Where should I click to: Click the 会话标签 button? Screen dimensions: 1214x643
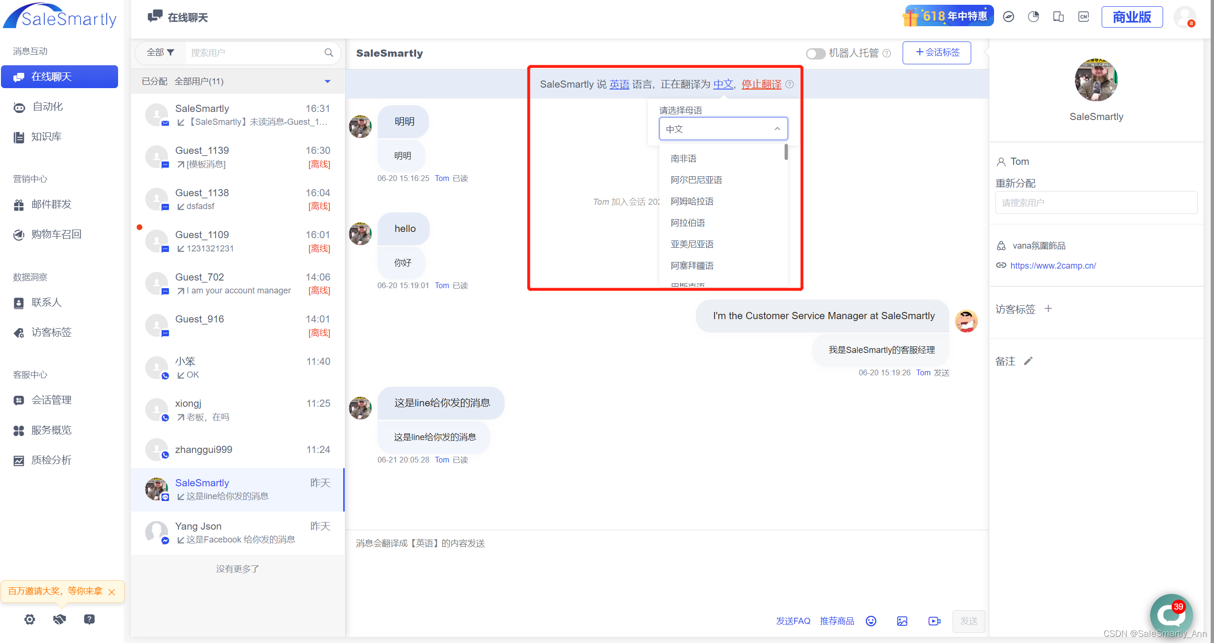936,52
